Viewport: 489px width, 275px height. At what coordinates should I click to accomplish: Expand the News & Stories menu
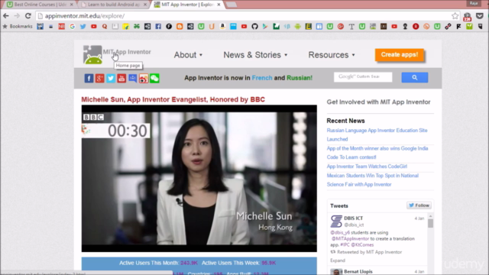[x=255, y=55]
